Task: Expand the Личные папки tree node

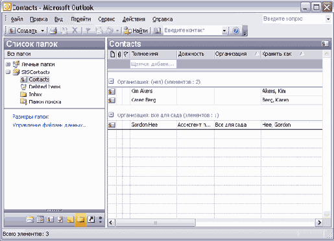Action: (x=8, y=64)
